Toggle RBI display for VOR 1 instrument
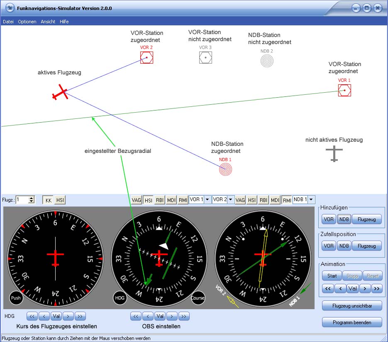388x342 pixels. pos(160,200)
